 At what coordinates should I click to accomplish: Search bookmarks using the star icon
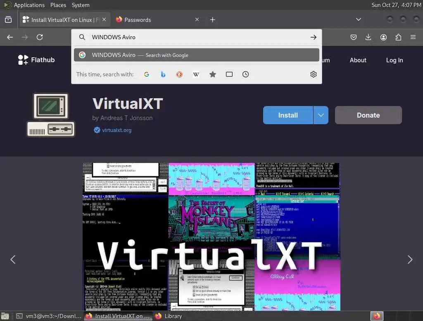(213, 74)
